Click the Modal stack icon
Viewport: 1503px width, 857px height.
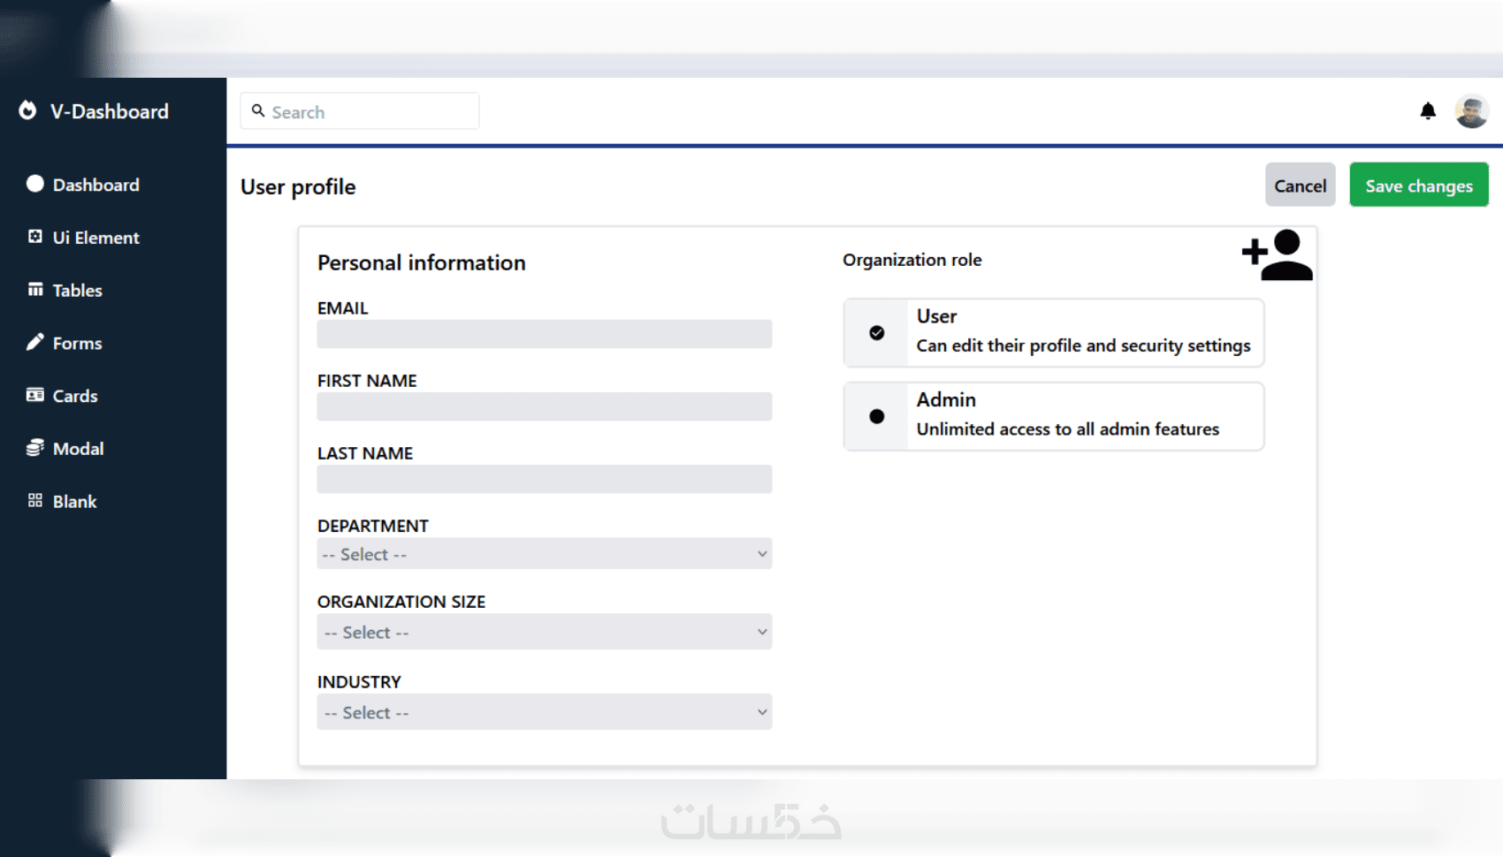35,448
